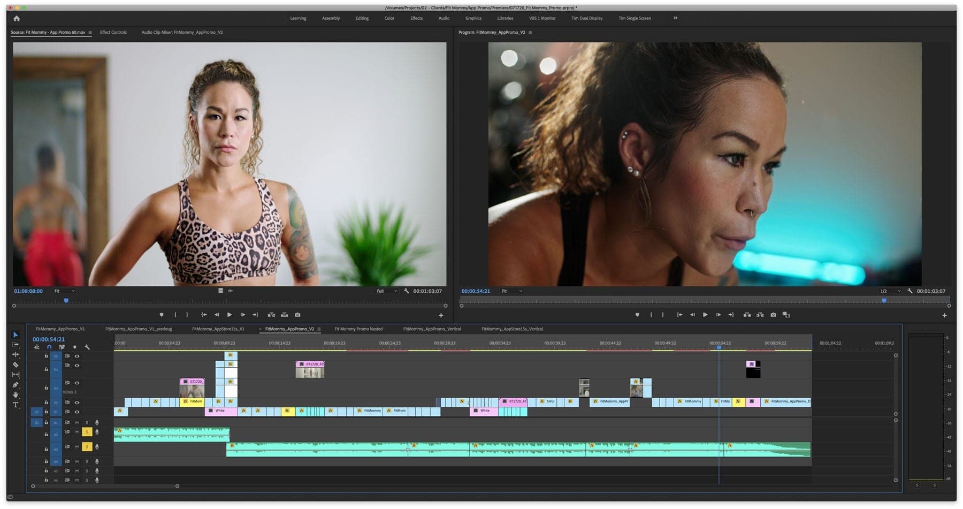Lock track V3
The image size is (963, 509).
click(x=47, y=388)
